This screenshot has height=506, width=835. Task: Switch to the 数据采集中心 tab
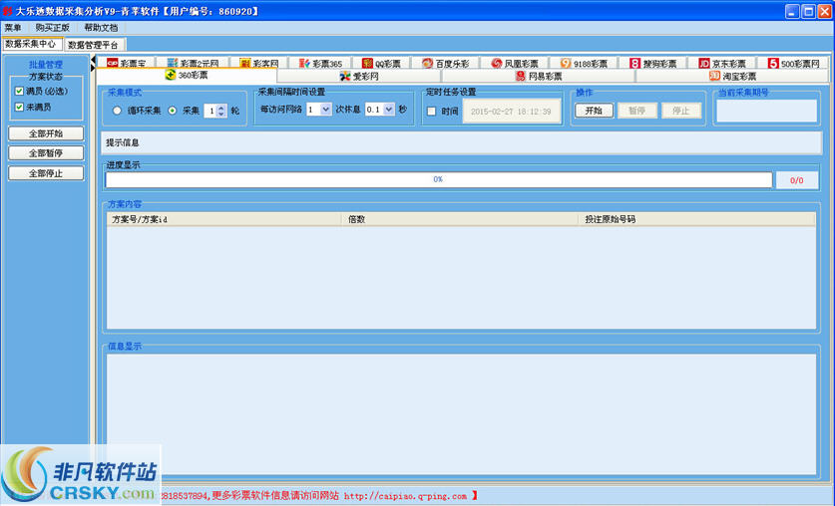(x=31, y=44)
